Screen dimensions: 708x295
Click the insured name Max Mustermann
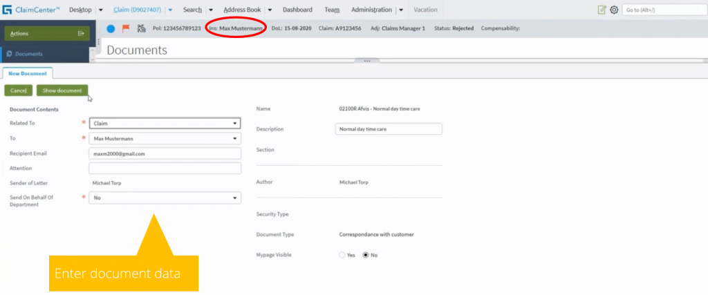click(241, 28)
